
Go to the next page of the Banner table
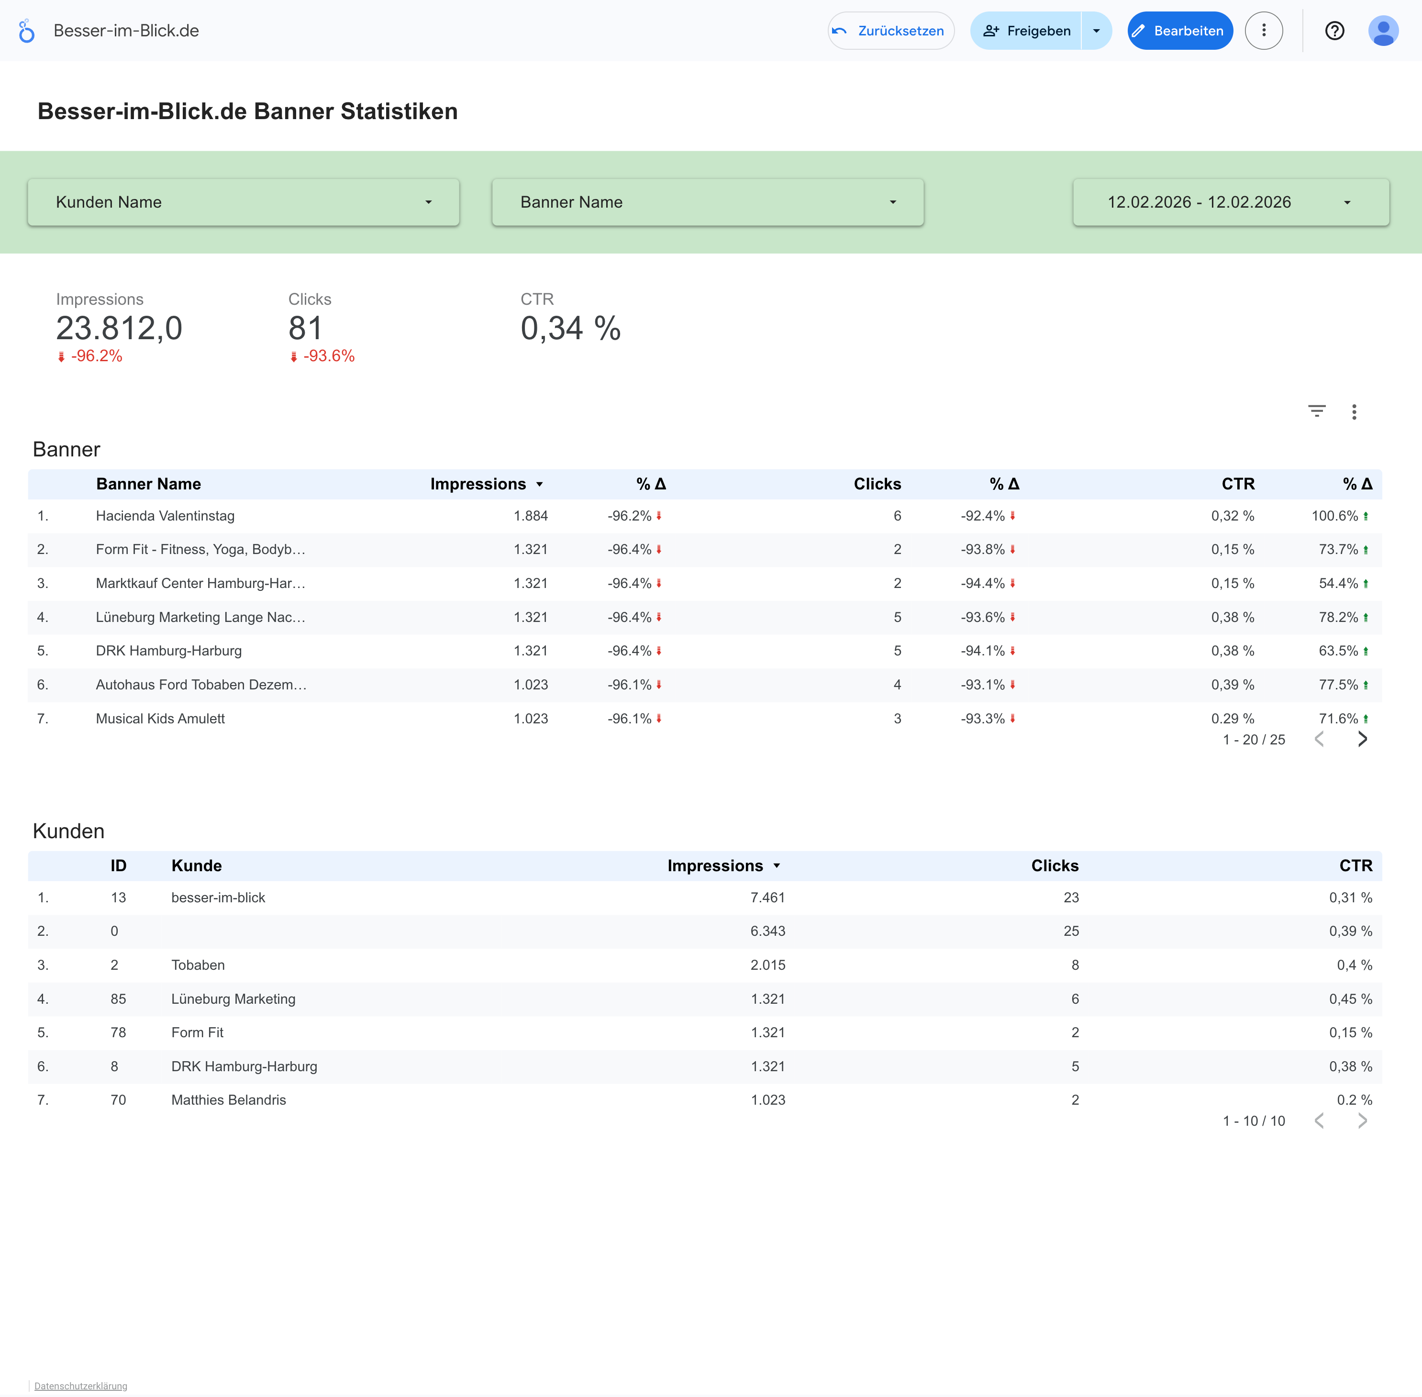click(x=1362, y=739)
